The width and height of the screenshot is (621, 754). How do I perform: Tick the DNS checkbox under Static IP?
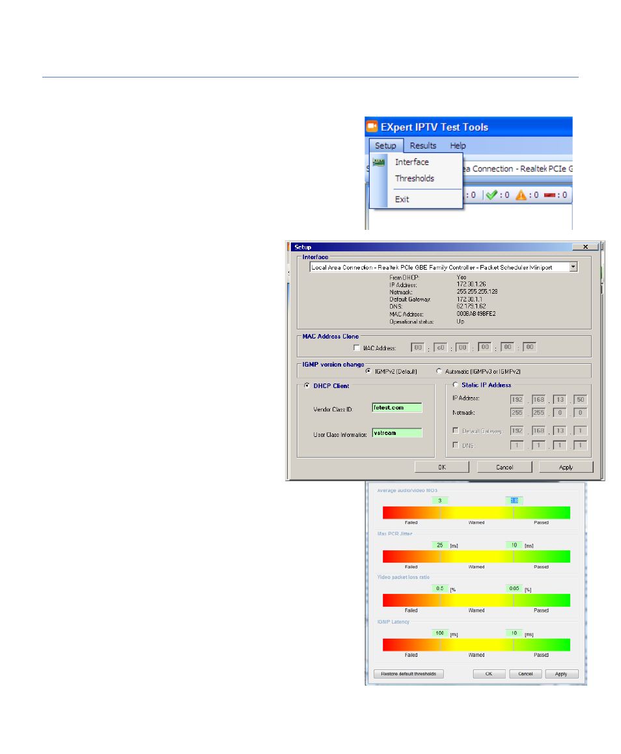click(456, 445)
